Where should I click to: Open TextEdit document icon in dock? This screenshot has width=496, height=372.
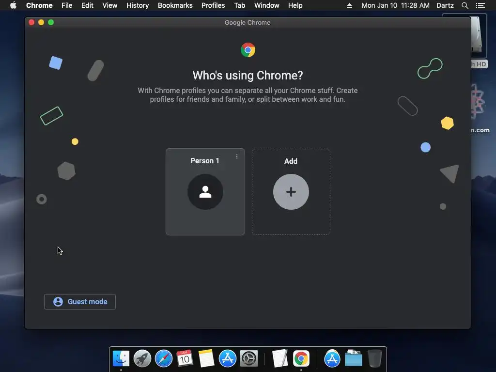[x=279, y=359]
